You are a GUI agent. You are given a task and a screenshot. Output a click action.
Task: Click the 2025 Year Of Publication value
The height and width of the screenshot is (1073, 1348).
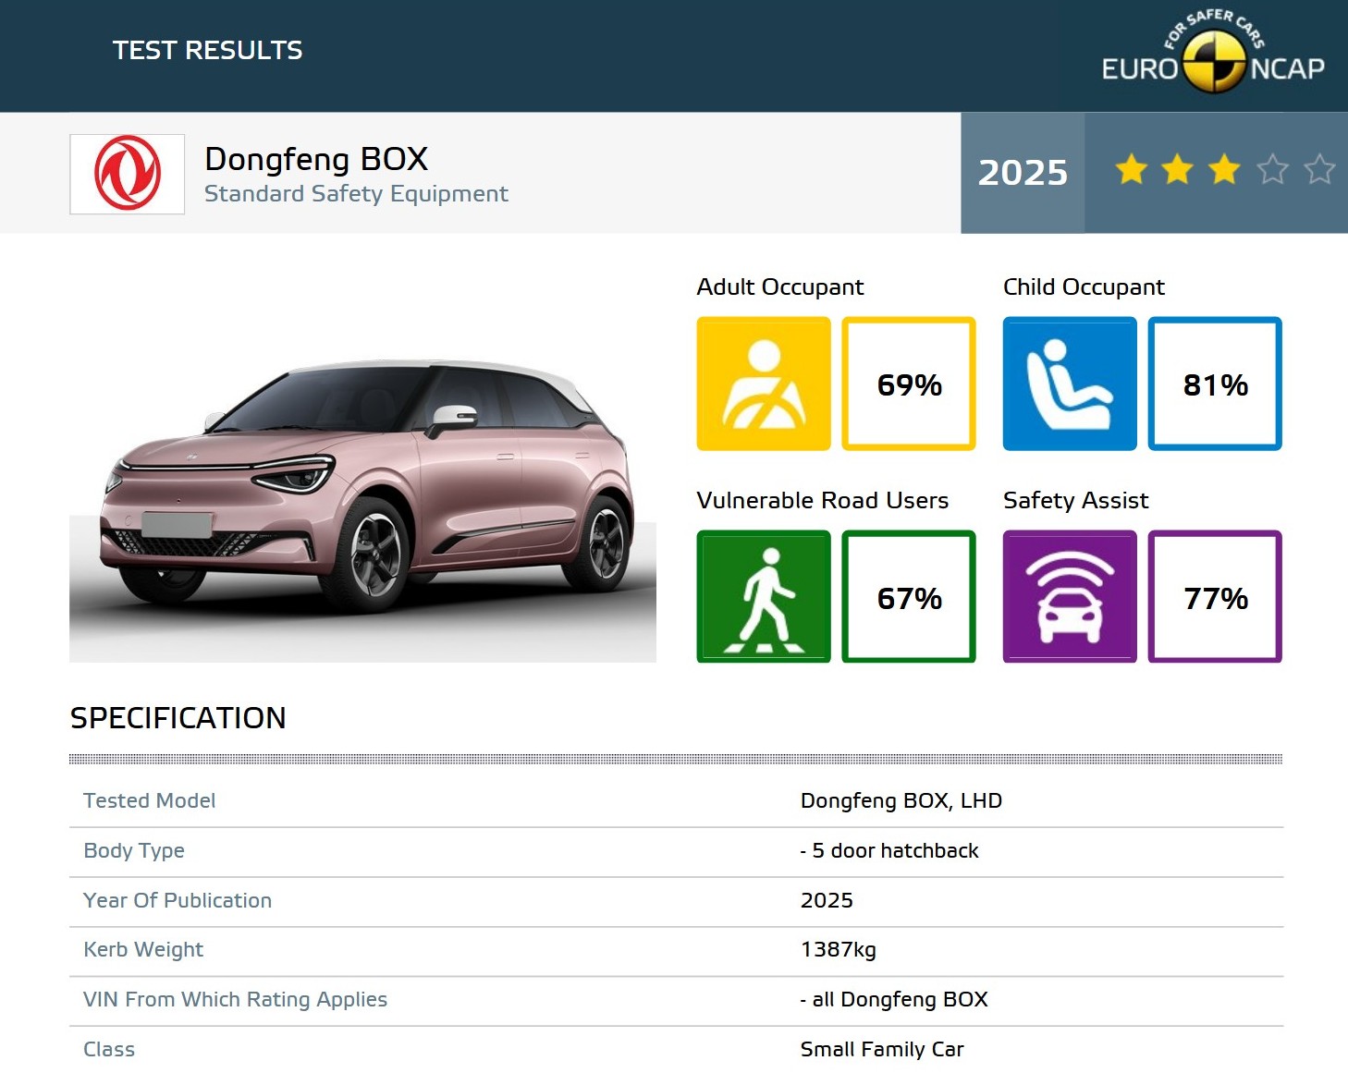(827, 900)
